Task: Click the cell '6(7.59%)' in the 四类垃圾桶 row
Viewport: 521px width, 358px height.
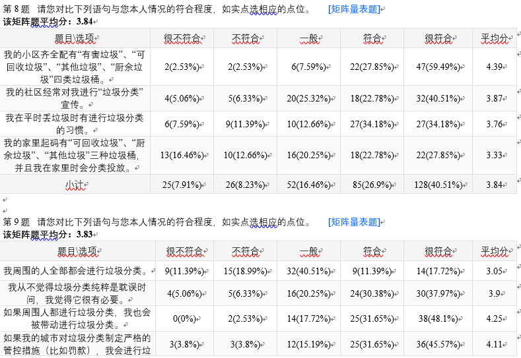Action: [x=308, y=67]
